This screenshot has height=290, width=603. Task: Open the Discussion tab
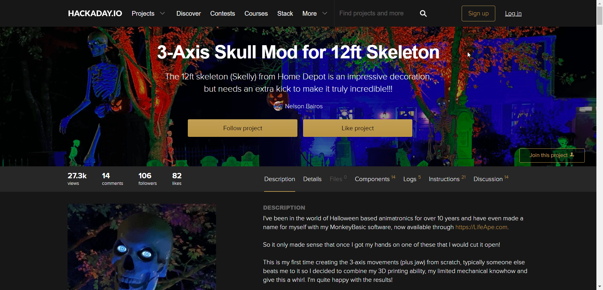click(491, 179)
